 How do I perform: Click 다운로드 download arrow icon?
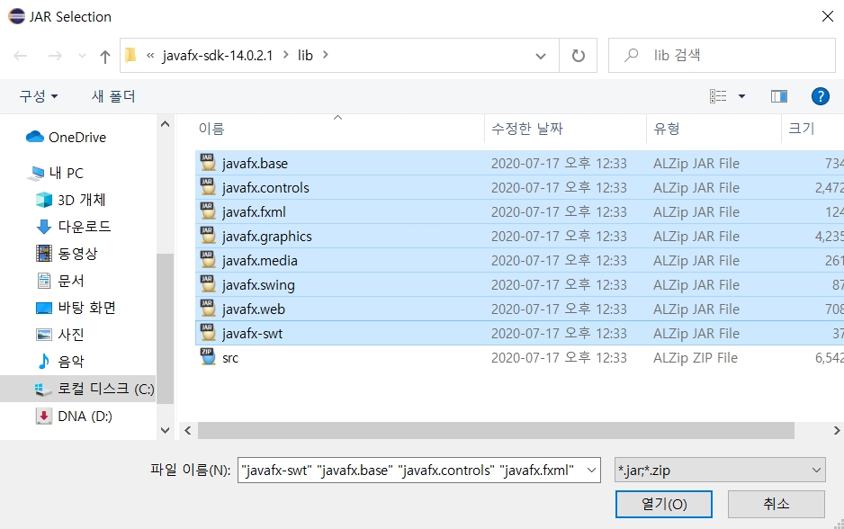(x=43, y=227)
